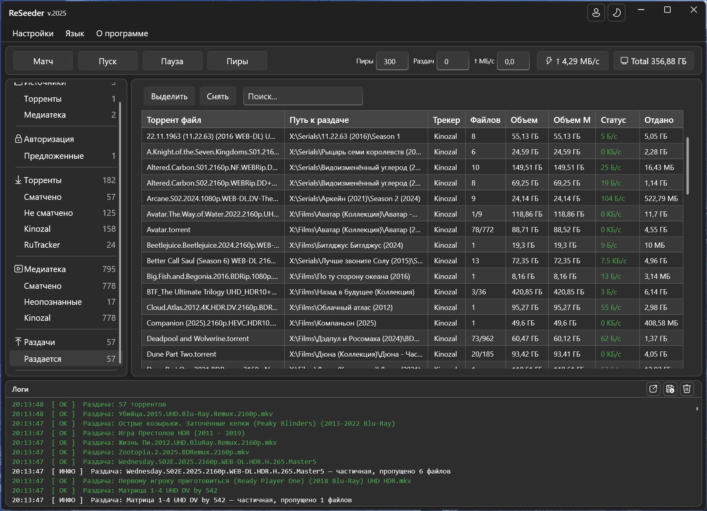Open the user account profile icon

click(596, 13)
